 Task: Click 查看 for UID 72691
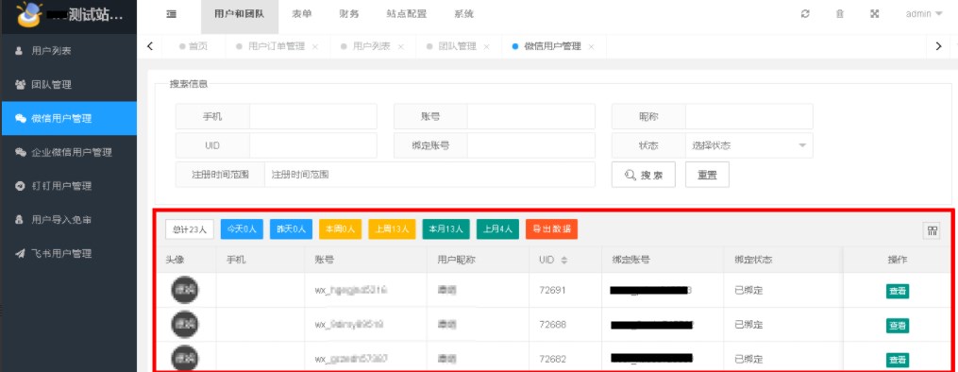(898, 292)
